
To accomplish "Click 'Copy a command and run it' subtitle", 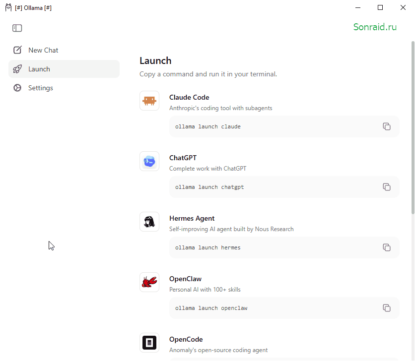I will (x=208, y=74).
